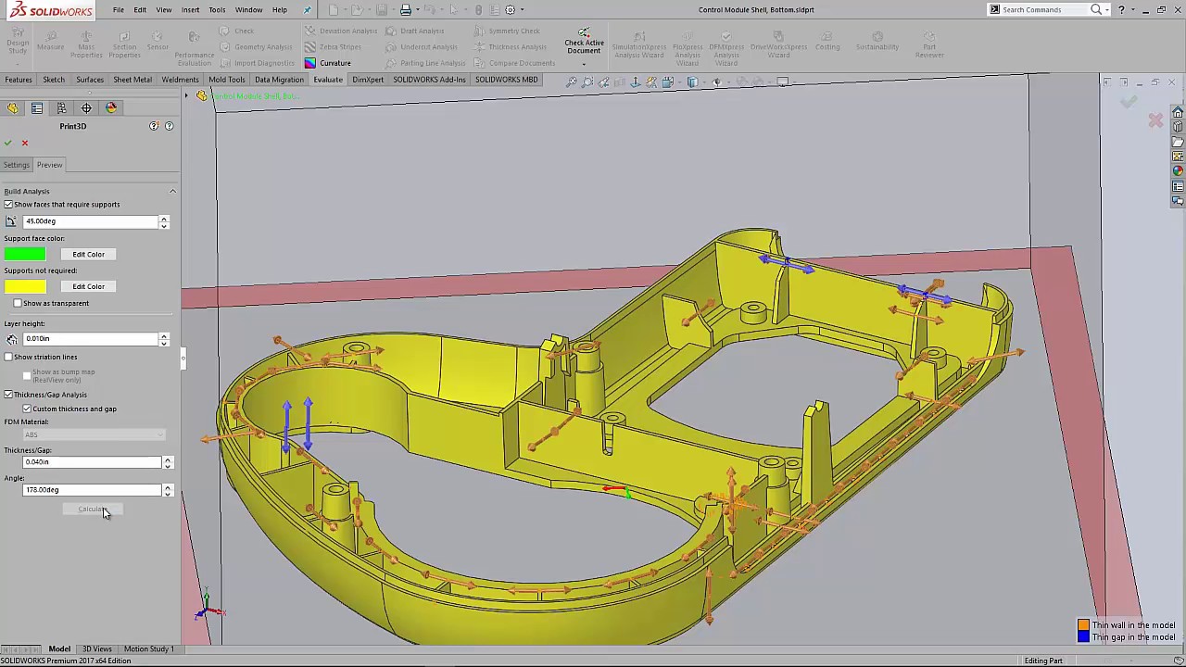Switch to the Mold Tools ribbon tab
Screen dimensions: 1186x667
[x=227, y=80]
